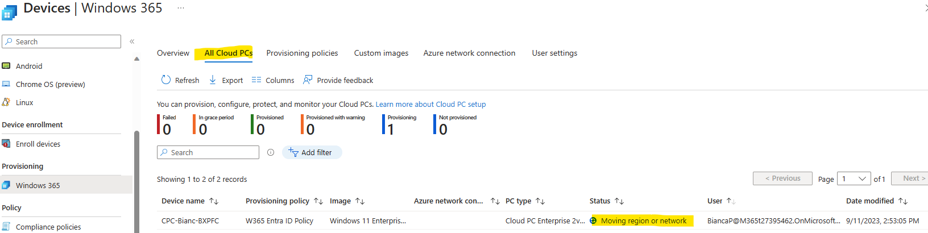Image resolution: width=928 pixels, height=233 pixels.
Task: Sort by Device name column arrows
Action: pos(214,201)
